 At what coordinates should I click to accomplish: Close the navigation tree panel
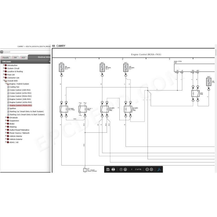(50, 62)
